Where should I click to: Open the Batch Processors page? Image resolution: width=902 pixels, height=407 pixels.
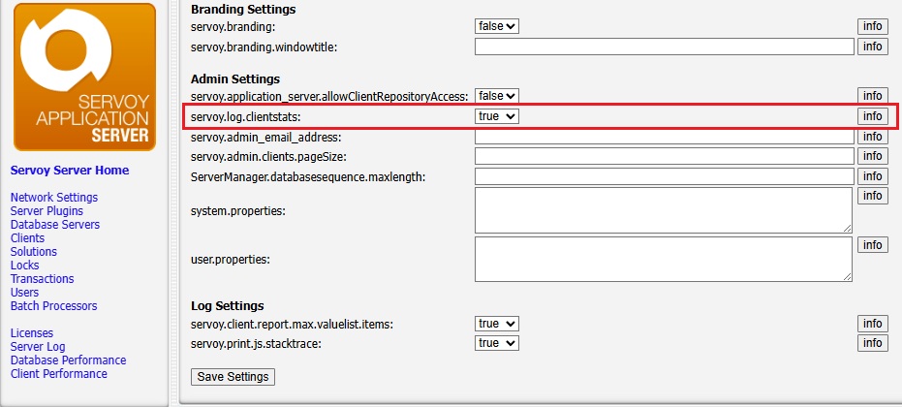53,305
